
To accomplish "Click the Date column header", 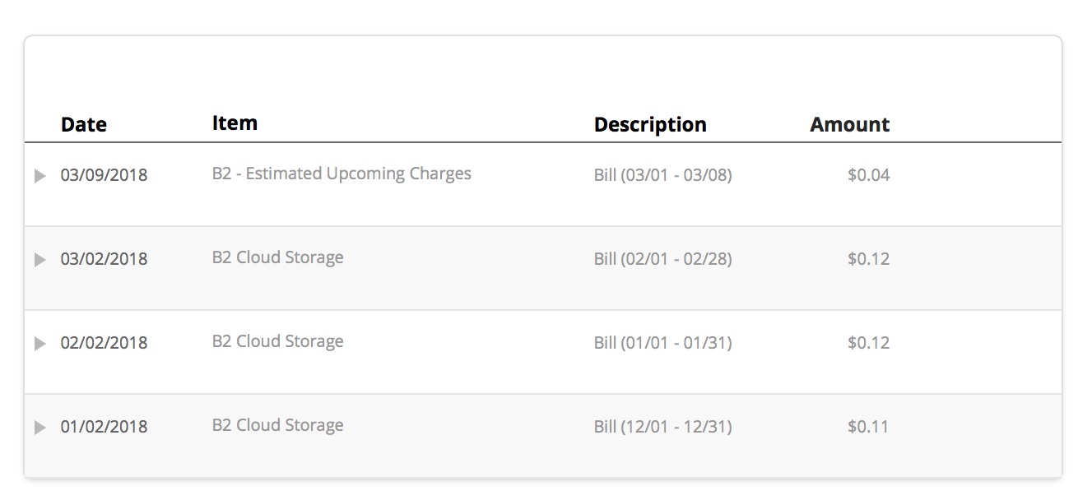I will coord(84,125).
